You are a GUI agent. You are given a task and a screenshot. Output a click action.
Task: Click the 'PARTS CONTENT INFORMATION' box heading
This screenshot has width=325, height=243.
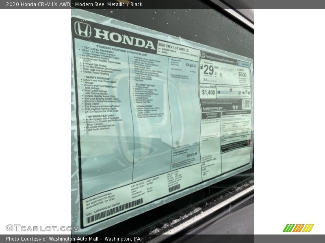pyautogui.click(x=212, y=115)
